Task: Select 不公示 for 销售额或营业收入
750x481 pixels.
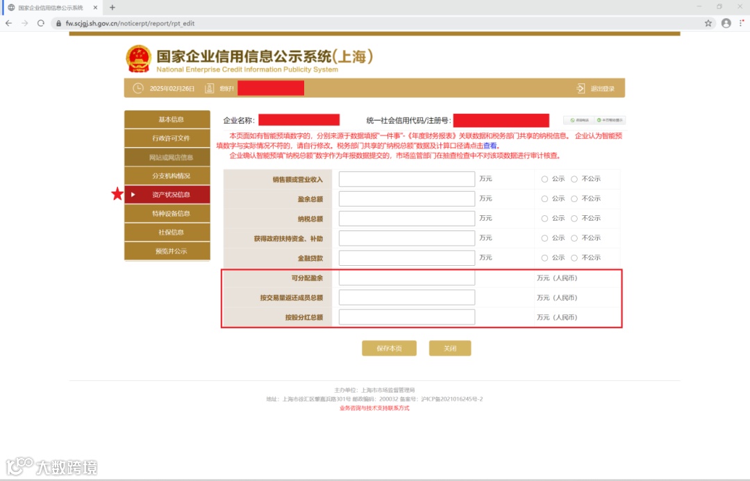Action: pos(574,179)
